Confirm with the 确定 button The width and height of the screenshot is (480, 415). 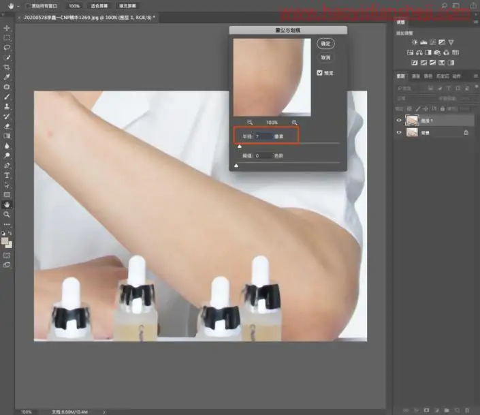click(x=325, y=44)
